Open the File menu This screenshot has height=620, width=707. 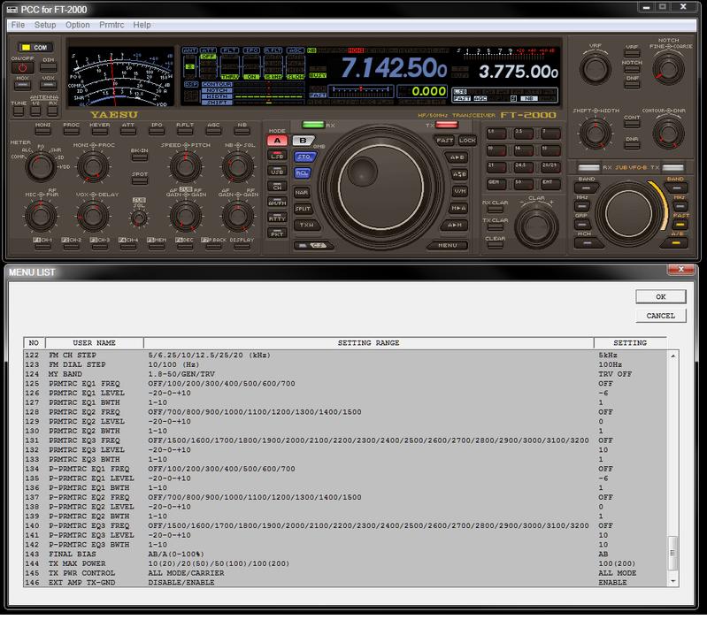[x=18, y=25]
